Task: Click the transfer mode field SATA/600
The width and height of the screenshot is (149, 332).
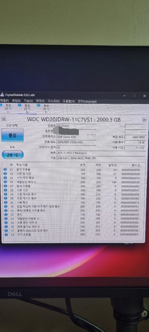Action: 77,142
